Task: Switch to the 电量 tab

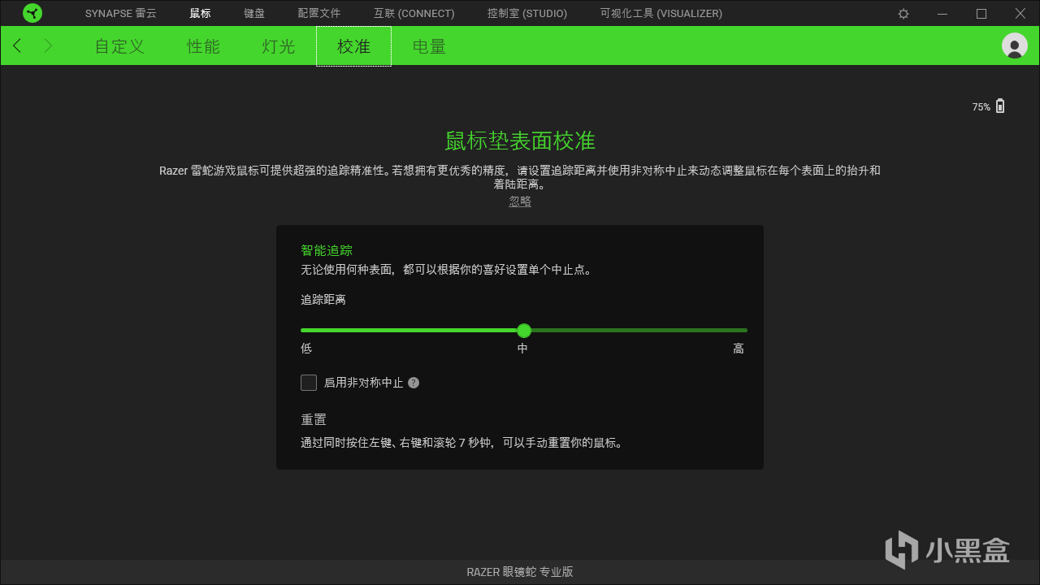Action: click(429, 46)
